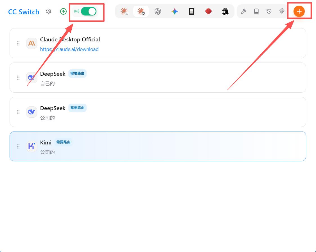The image size is (316, 252).
Task: Click the DeepSeek name above 自己的
Action: (x=53, y=74)
